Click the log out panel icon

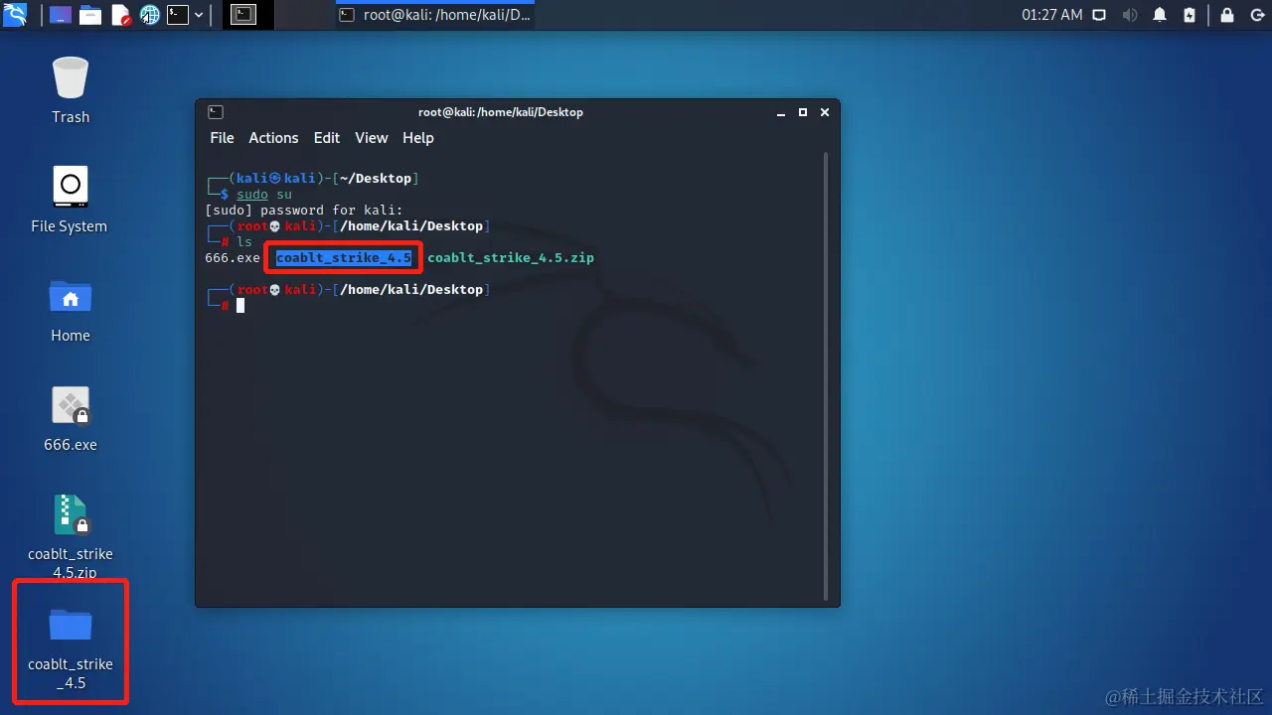(1257, 15)
